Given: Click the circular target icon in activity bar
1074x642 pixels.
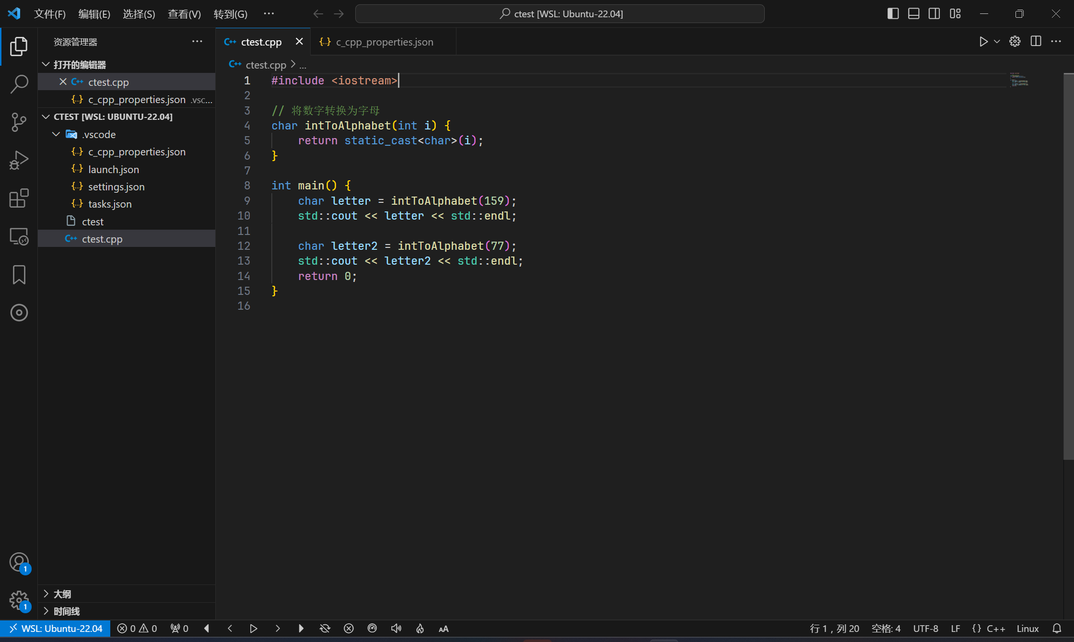Looking at the screenshot, I should (x=19, y=313).
